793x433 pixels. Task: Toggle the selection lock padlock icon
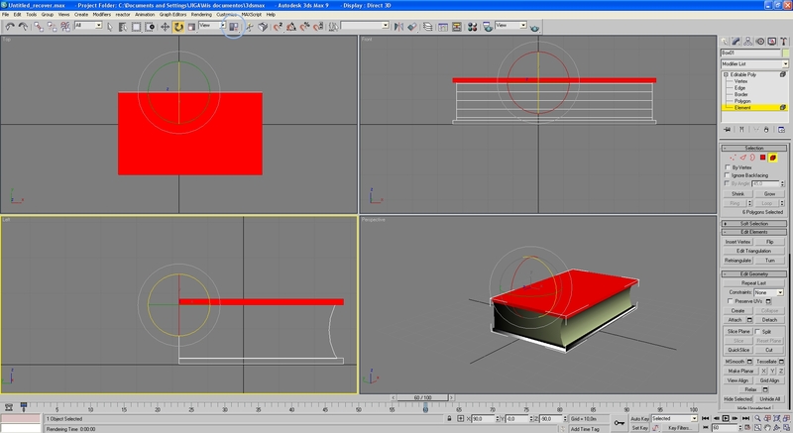[449, 419]
